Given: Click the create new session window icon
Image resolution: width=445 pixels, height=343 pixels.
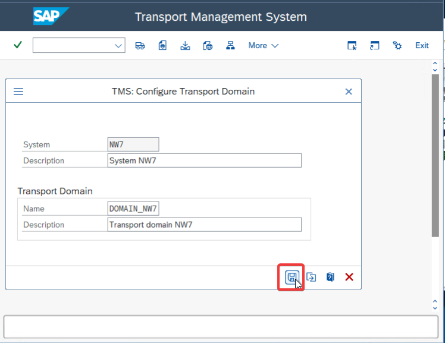Looking at the screenshot, I should (352, 46).
